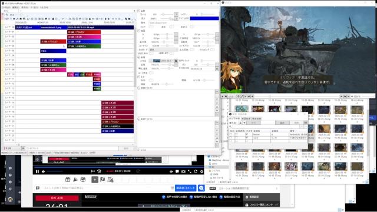Open the file browse folder icon in video section
This screenshot has width=377, height=212.
click(x=176, y=61)
